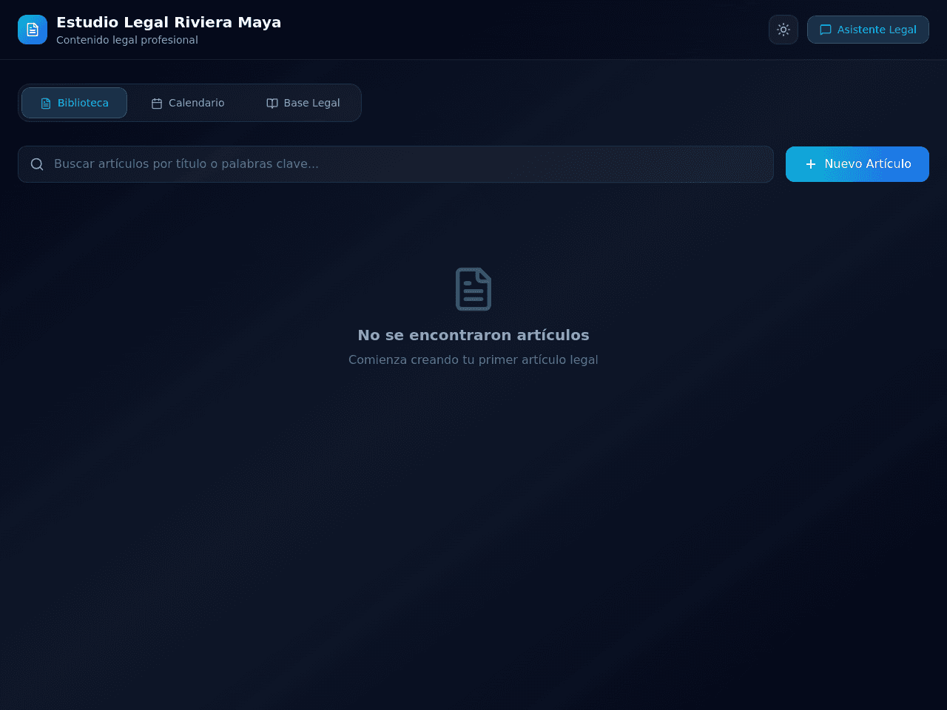Click the 'No se encontraron artículos' heading

coord(473,335)
